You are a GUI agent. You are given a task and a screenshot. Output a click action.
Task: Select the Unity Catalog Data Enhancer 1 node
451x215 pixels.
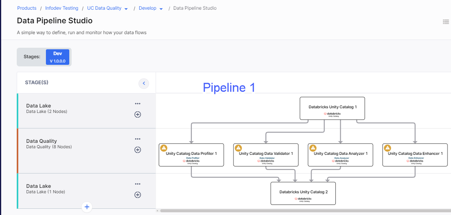415,155
